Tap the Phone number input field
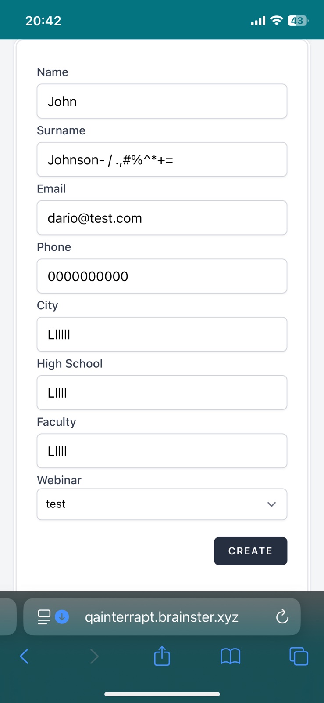This screenshot has width=324, height=703. pyautogui.click(x=162, y=276)
